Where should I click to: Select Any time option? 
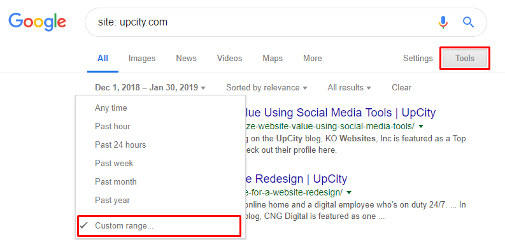(x=160, y=108)
